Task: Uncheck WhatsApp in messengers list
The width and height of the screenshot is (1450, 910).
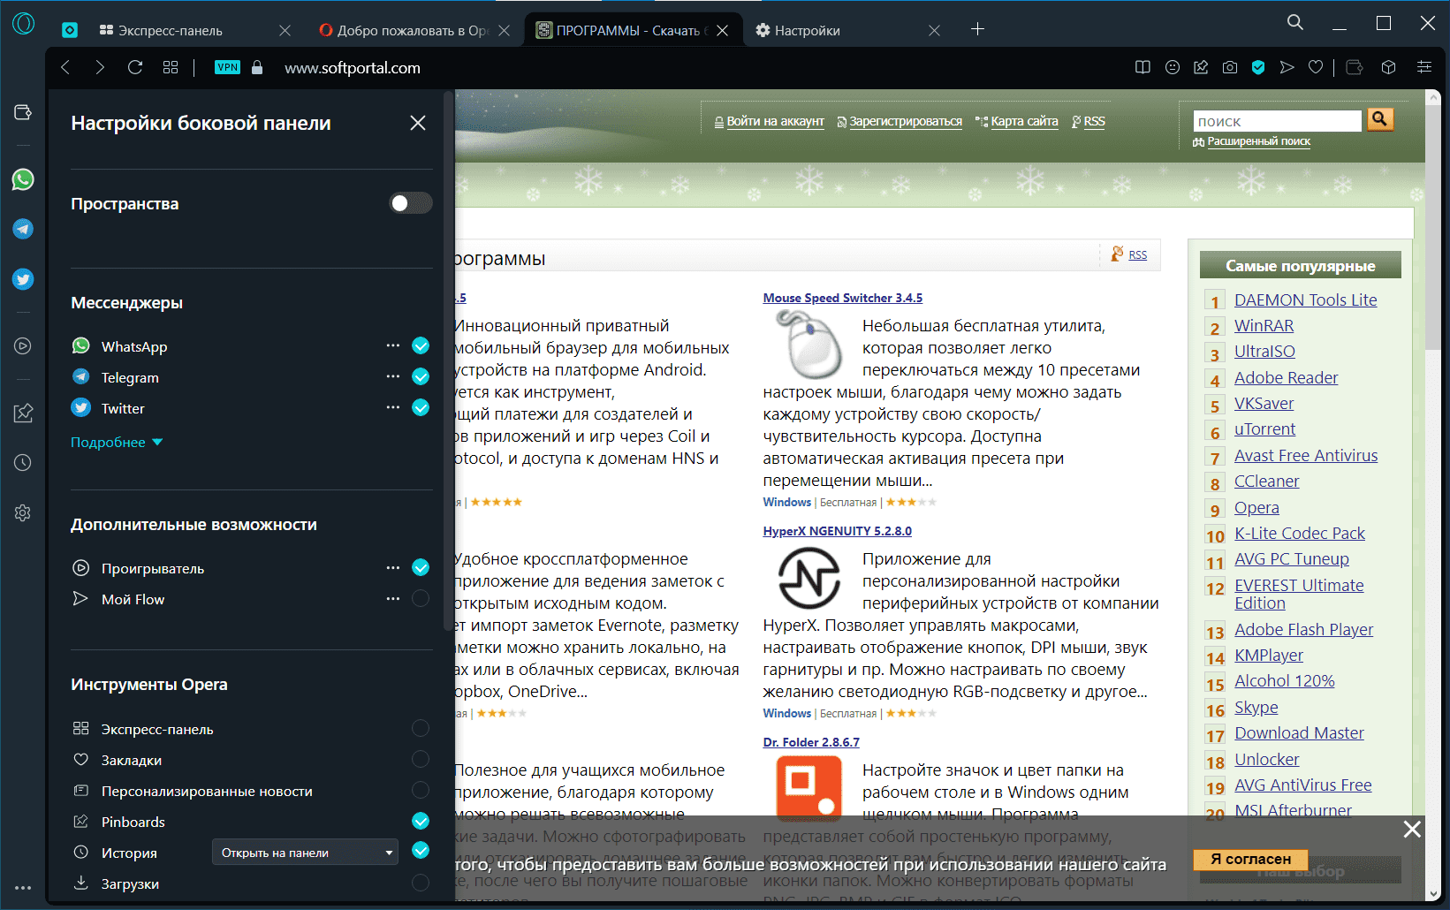Action: [421, 345]
